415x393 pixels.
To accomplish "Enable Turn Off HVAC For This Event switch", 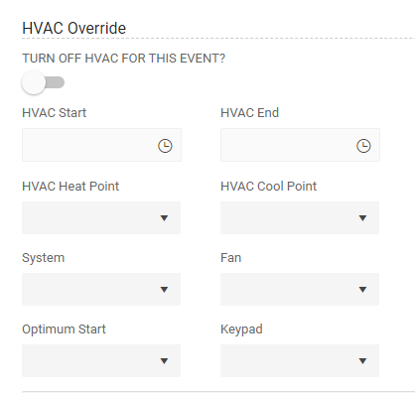I will [x=43, y=82].
